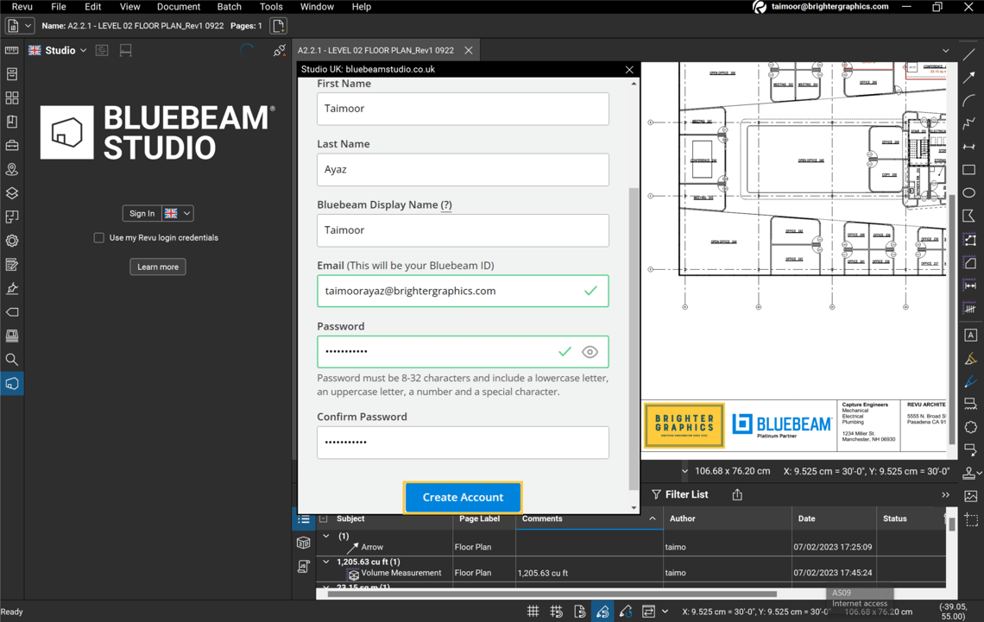
Task: Click the Learn more button
Action: (x=158, y=267)
